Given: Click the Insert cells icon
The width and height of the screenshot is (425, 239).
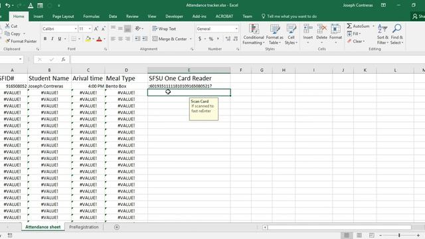Looking at the screenshot, I should [x=308, y=29].
